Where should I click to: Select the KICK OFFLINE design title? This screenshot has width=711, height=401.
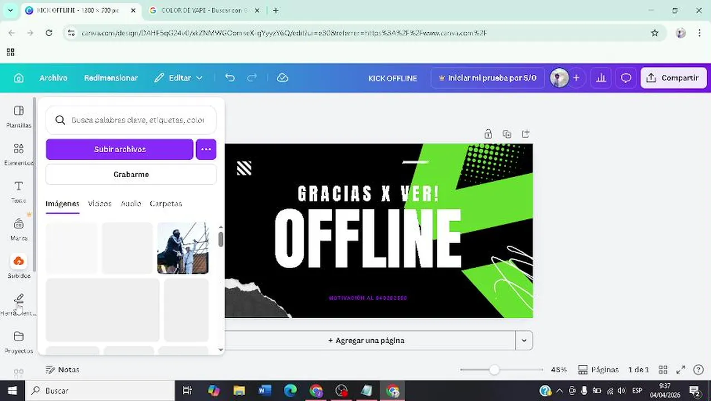[393, 78]
